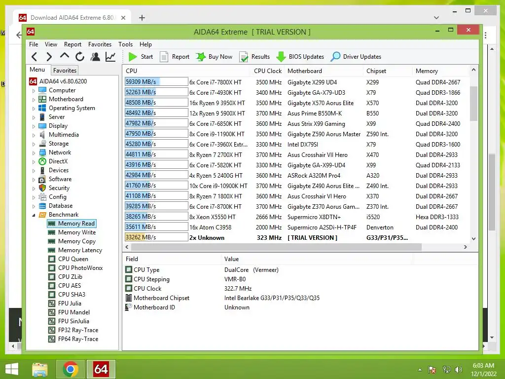Click the Buy Now toolbar button
The width and height of the screenshot is (505, 379).
[x=214, y=57]
